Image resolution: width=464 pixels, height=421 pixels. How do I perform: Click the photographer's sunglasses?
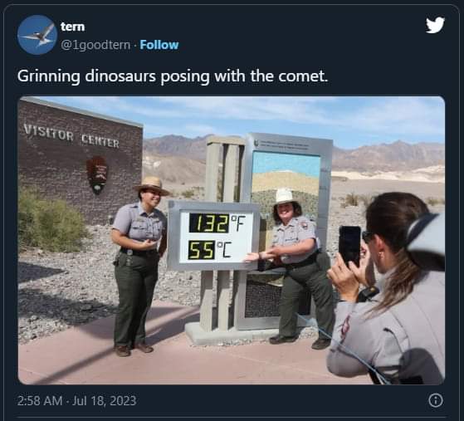pyautogui.click(x=368, y=237)
